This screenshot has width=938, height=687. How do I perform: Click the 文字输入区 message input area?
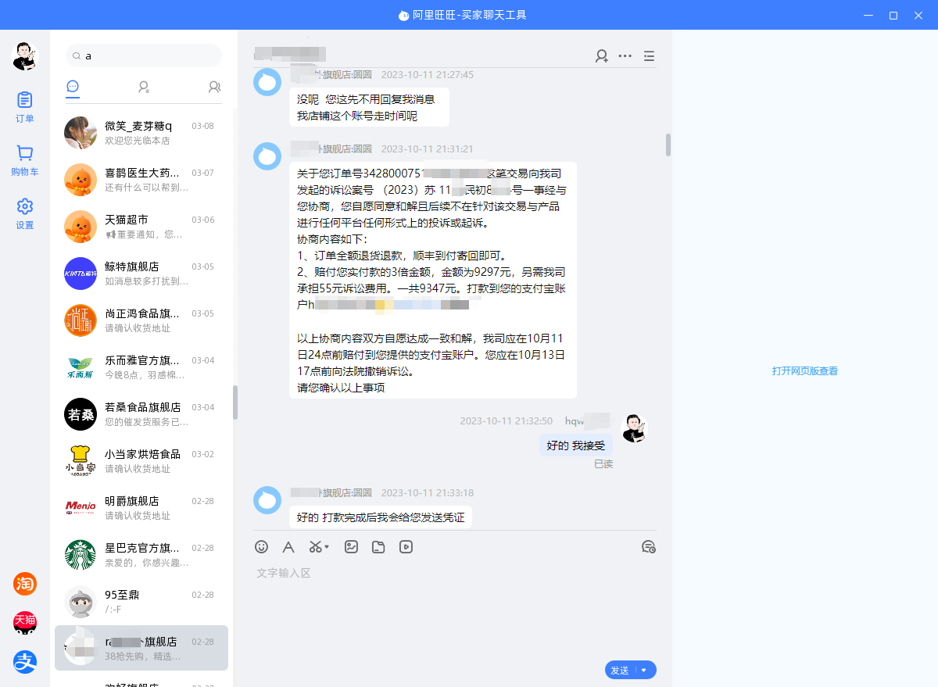(454, 610)
